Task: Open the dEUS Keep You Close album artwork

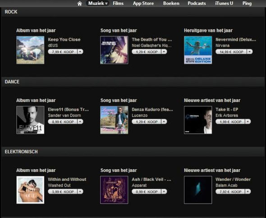Action: (30, 50)
